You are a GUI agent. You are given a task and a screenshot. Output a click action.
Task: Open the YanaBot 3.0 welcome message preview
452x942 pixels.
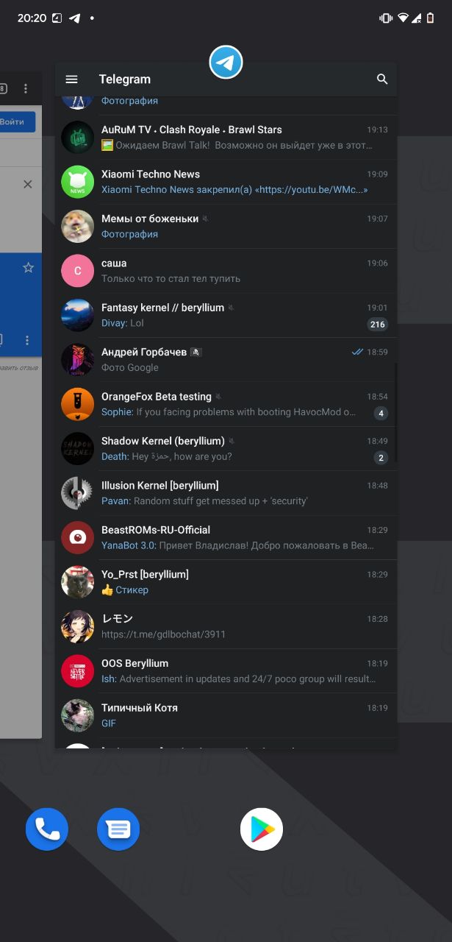(x=237, y=546)
